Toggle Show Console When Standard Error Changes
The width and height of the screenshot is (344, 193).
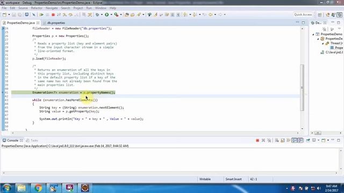coord(300,140)
